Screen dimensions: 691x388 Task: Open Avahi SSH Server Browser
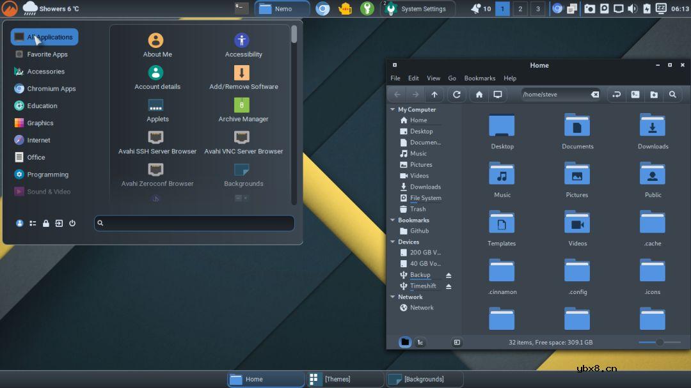157,141
